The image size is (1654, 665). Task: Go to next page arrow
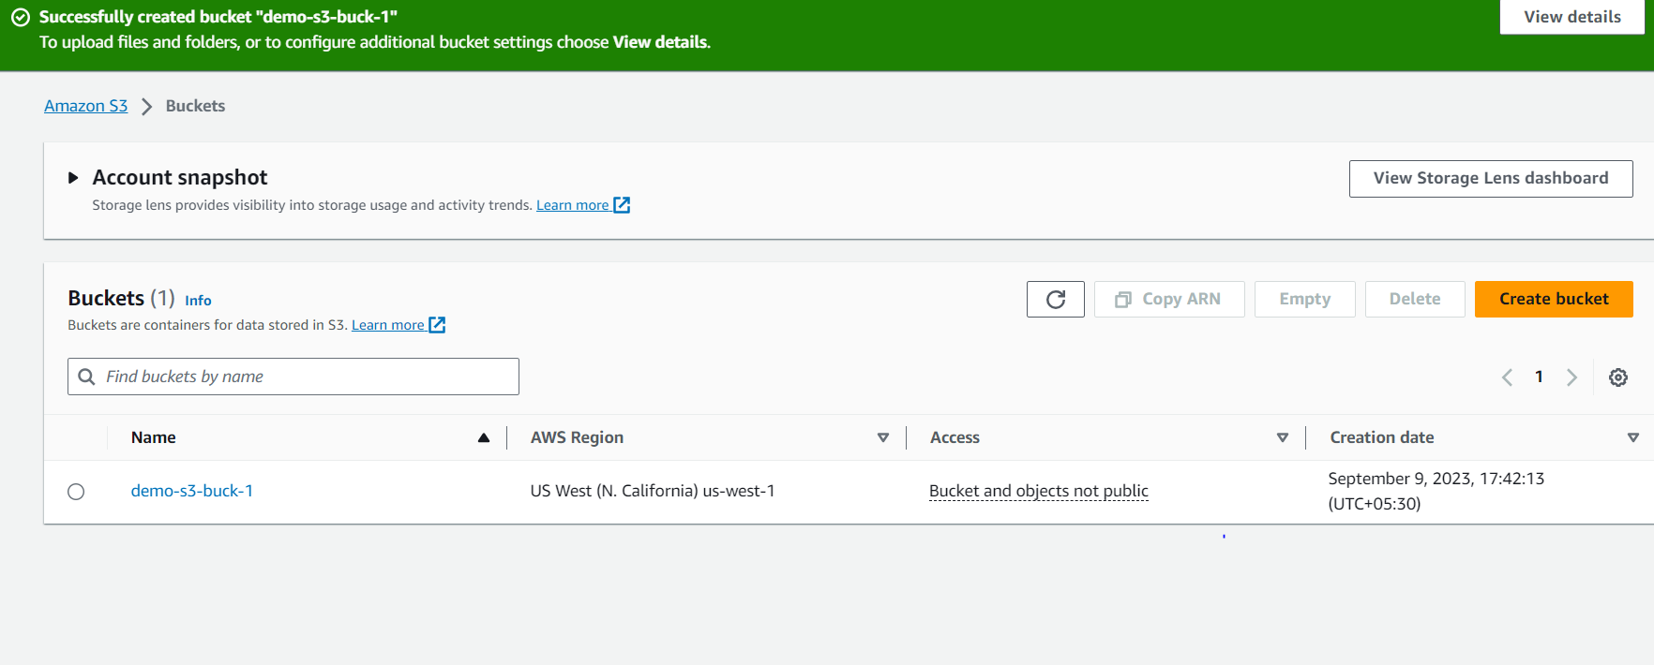coord(1571,377)
